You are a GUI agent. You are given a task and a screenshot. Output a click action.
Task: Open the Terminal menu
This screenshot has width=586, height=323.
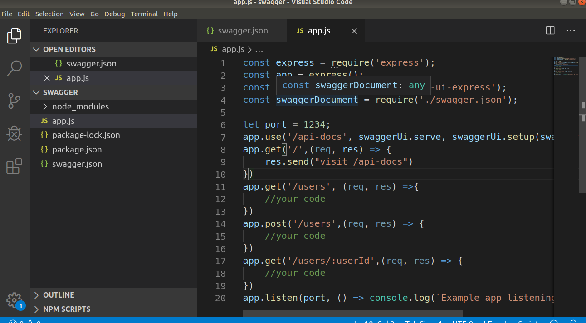click(x=144, y=14)
